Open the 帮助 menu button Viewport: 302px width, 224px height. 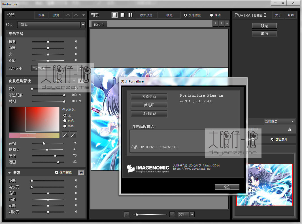pyautogui.click(x=290, y=15)
